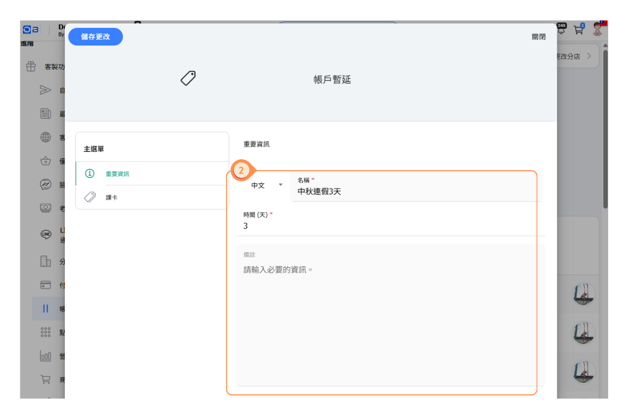This screenshot has width=628, height=419.
Task: Click the building branch icon in sidebar
Action: pos(46,261)
